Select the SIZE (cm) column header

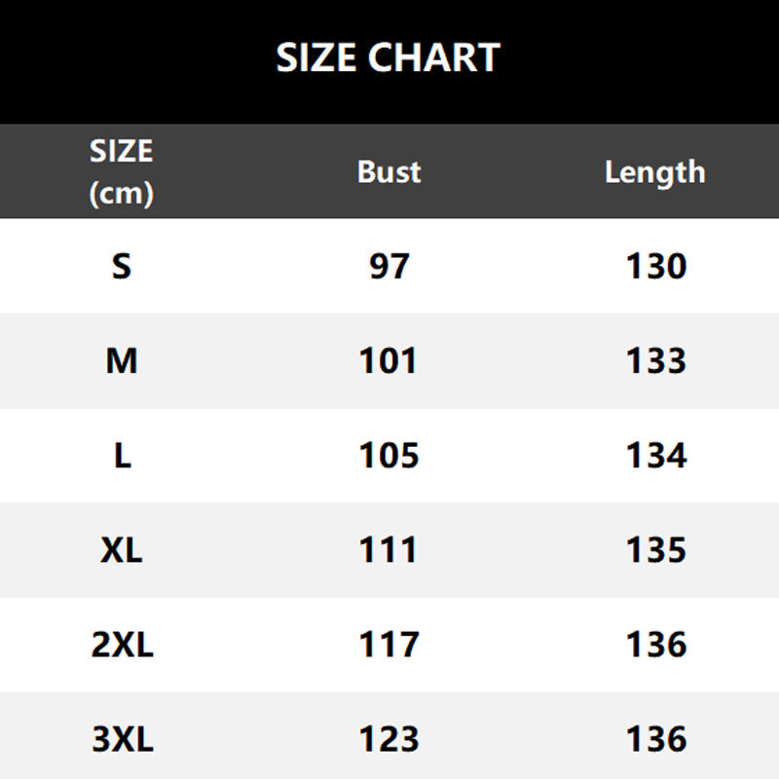click(122, 171)
